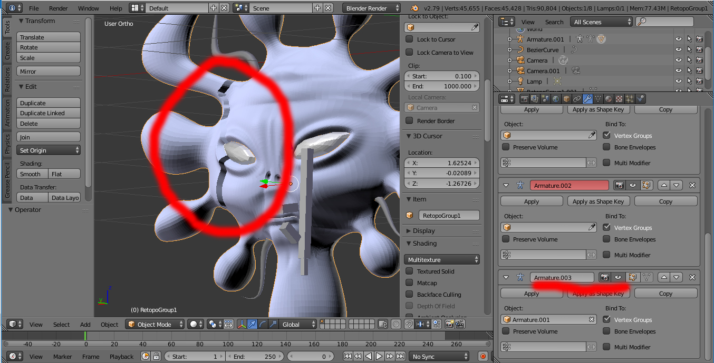Screen dimensions: 714x363
Task: Open the Render properties camera tab
Action: pyautogui.click(x=525, y=99)
